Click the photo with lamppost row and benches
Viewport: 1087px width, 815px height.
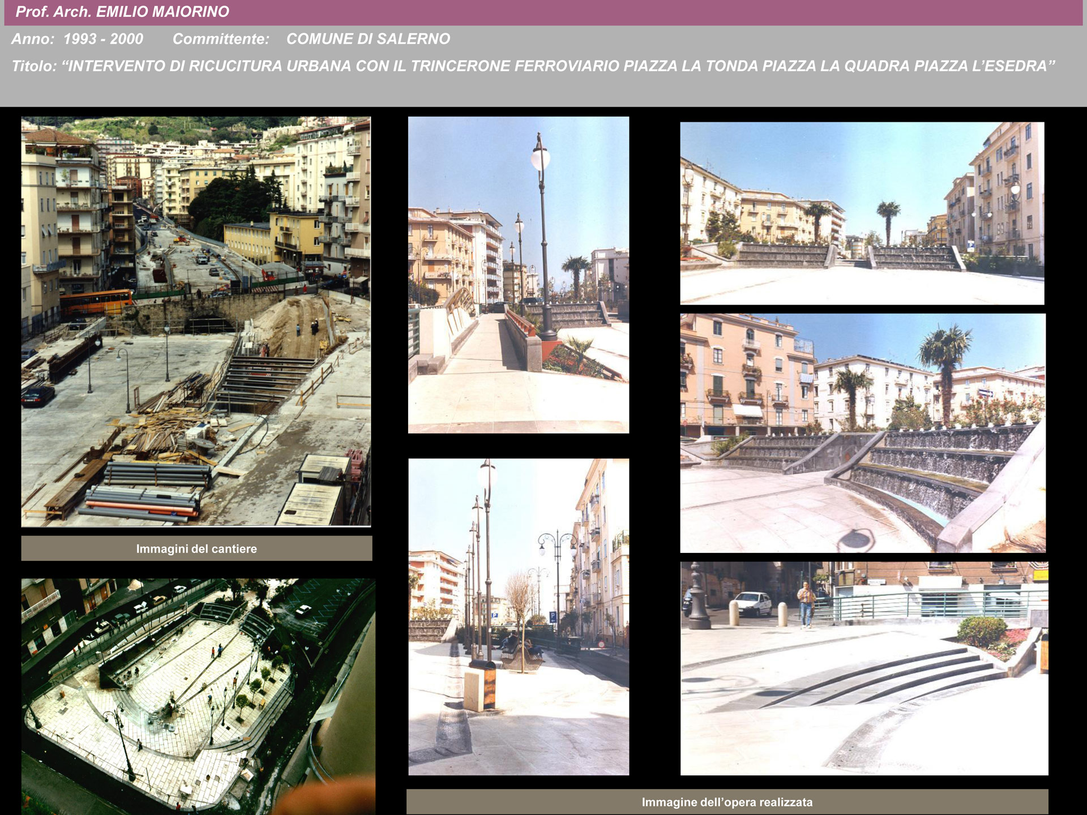click(518, 617)
